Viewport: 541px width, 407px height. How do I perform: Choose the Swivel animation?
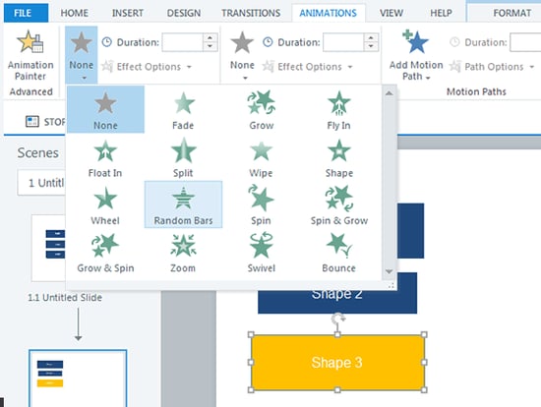click(x=262, y=252)
